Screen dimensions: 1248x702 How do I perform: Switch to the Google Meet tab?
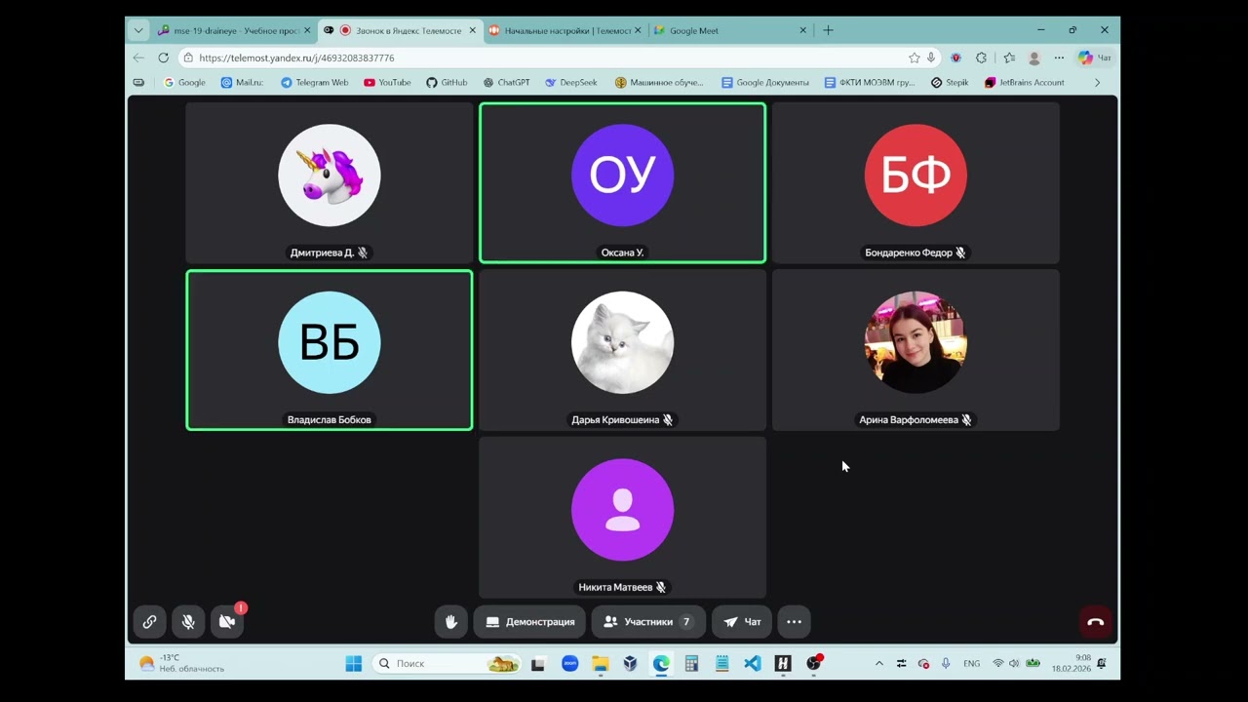pyautogui.click(x=725, y=30)
